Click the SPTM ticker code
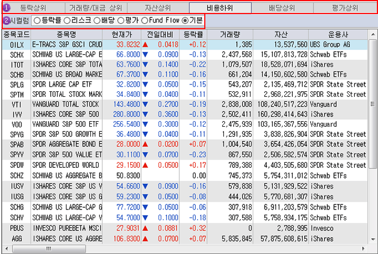The width and height of the screenshot is (378, 254). (x=17, y=95)
